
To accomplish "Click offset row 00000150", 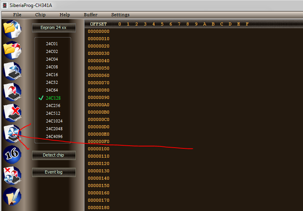I will [99, 185].
